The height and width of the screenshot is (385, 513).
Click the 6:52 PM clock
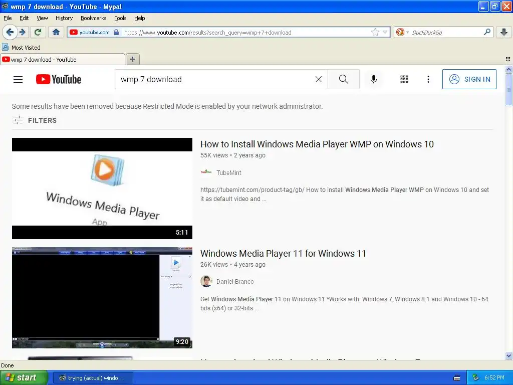(x=494, y=377)
